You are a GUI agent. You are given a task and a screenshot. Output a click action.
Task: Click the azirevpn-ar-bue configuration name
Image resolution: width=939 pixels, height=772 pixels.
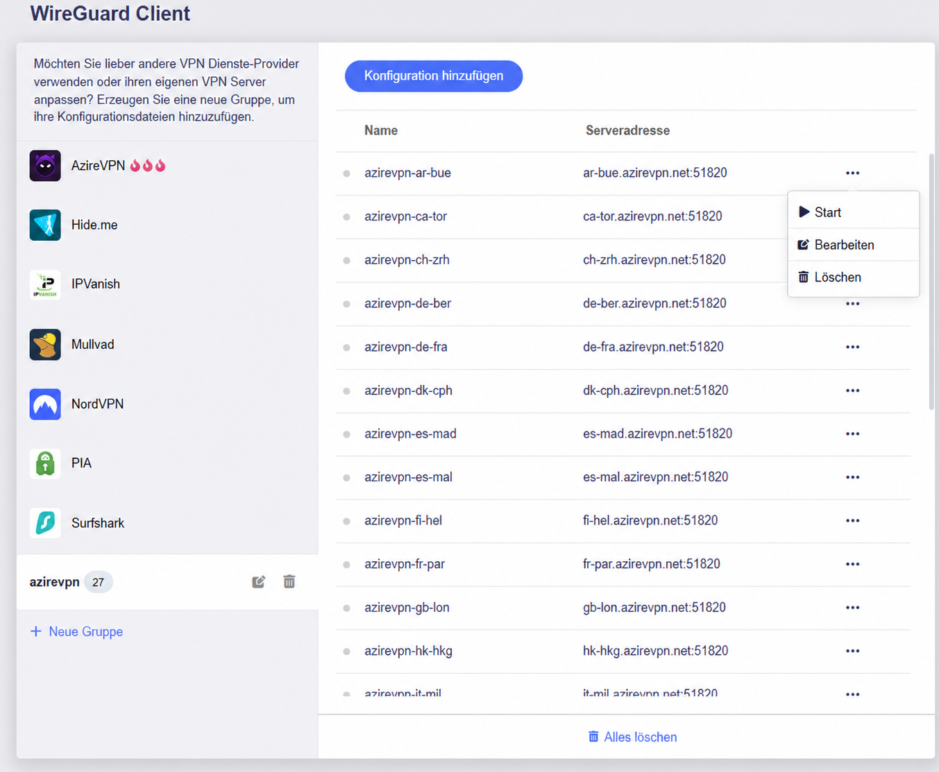(407, 173)
